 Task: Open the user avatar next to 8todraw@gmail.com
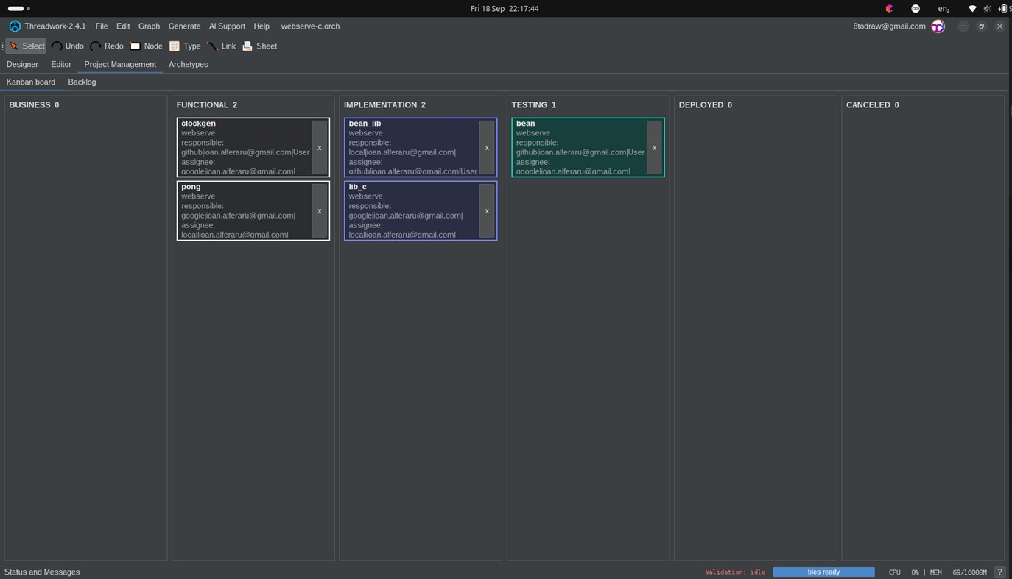click(938, 26)
